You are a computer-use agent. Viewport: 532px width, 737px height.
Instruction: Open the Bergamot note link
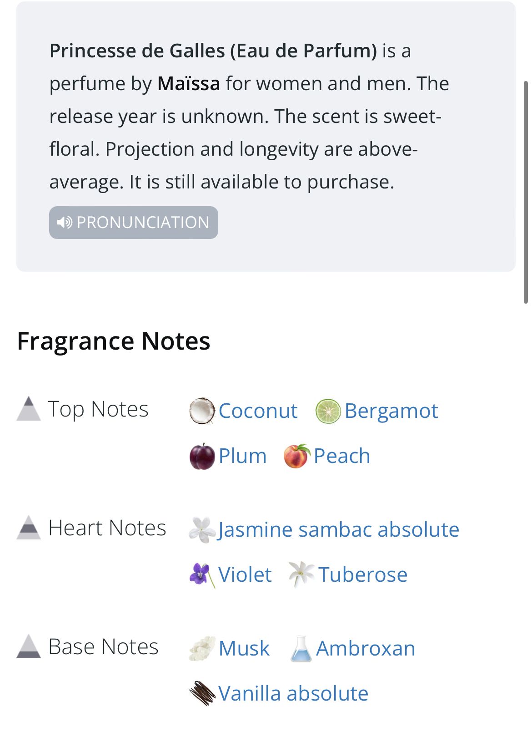pyautogui.click(x=391, y=411)
